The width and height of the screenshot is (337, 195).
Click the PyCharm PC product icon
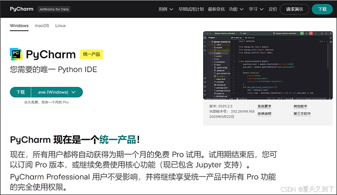[16, 54]
